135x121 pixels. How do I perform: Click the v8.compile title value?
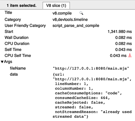(62, 13)
